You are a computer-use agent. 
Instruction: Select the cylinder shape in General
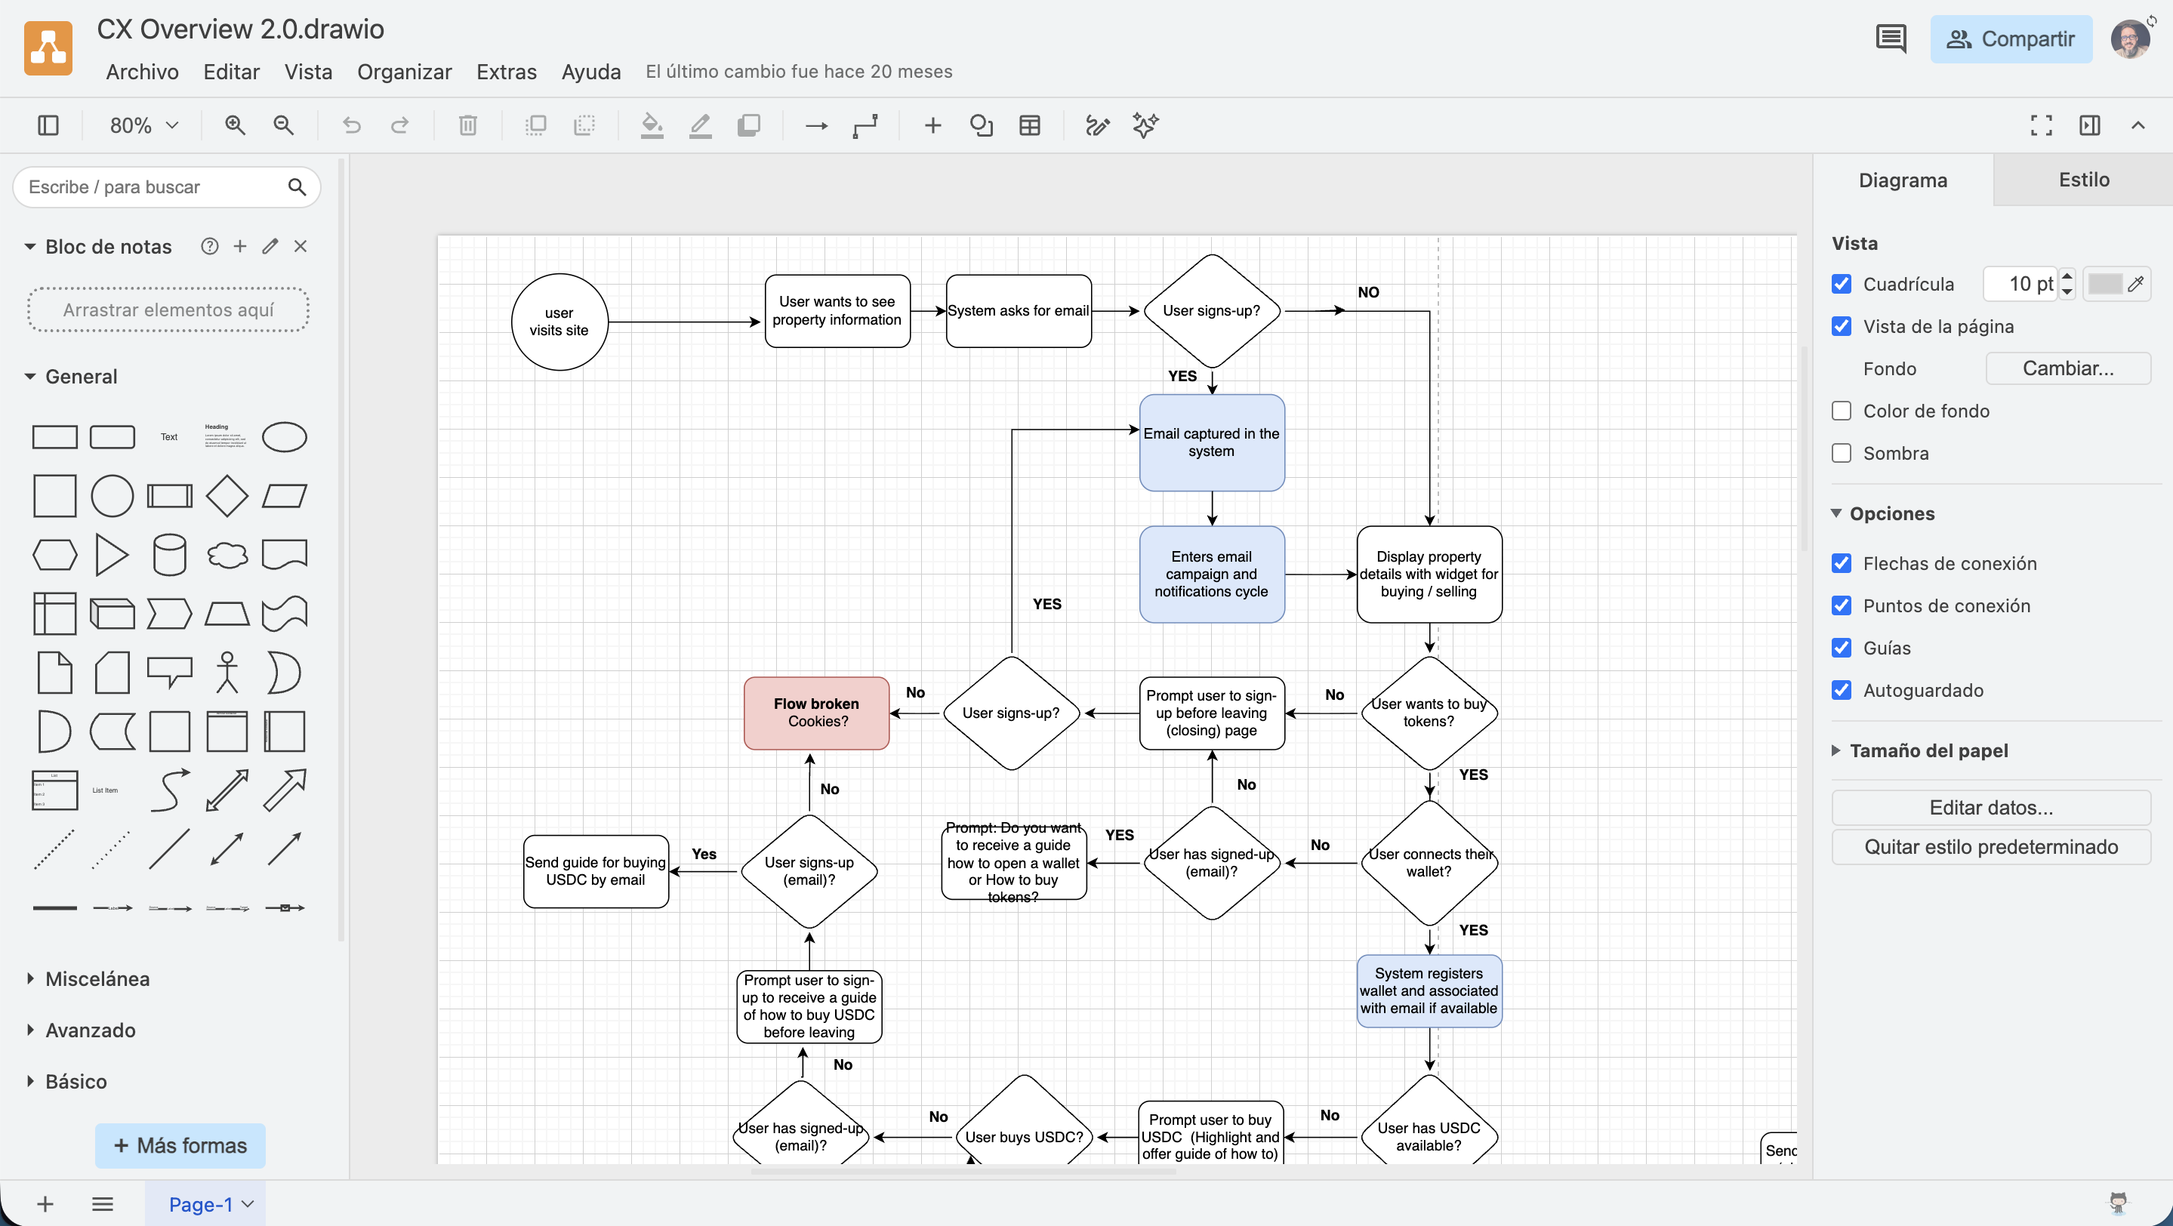point(170,555)
